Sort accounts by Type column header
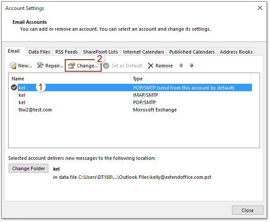 point(194,79)
